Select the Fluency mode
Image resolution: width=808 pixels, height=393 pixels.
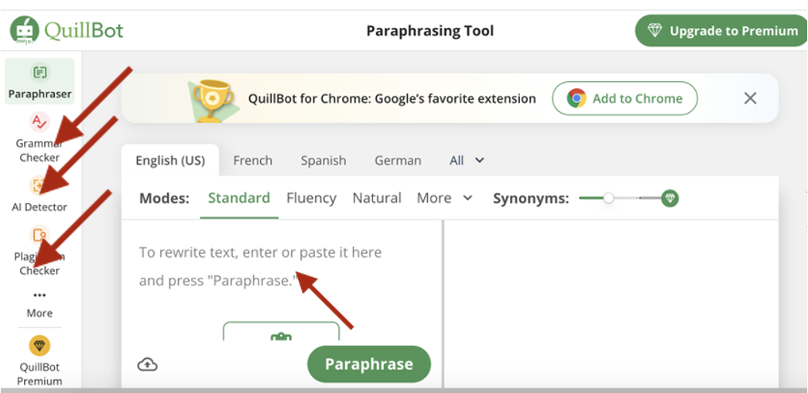coord(311,198)
